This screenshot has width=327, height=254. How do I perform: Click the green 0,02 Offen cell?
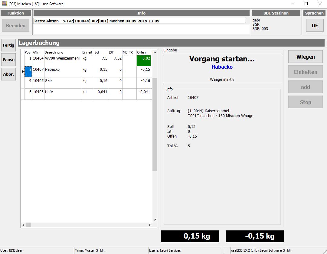pos(144,60)
